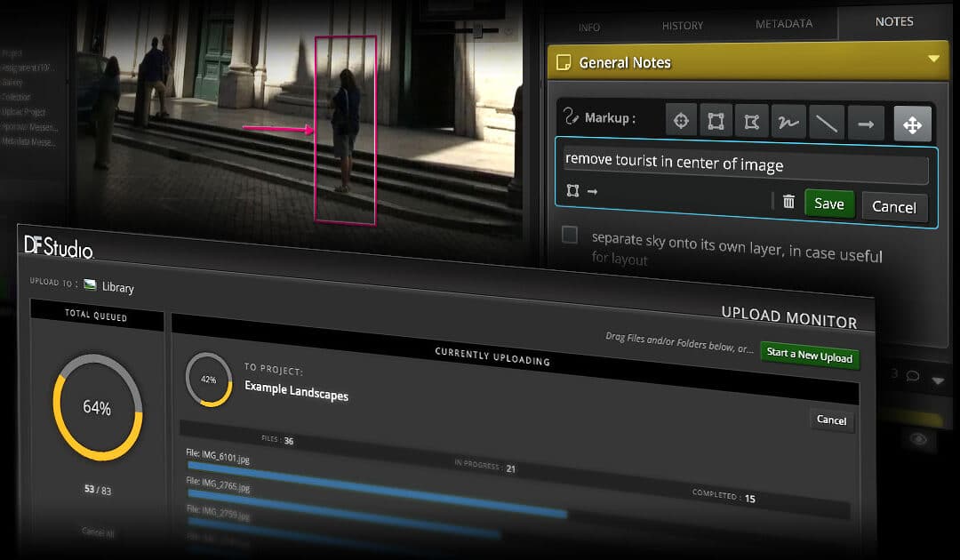Select the move markup tool

pyautogui.click(x=912, y=124)
